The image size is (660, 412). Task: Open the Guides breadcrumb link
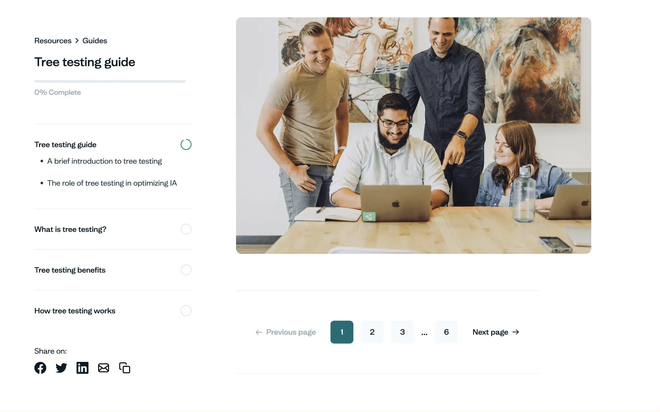[95, 41]
